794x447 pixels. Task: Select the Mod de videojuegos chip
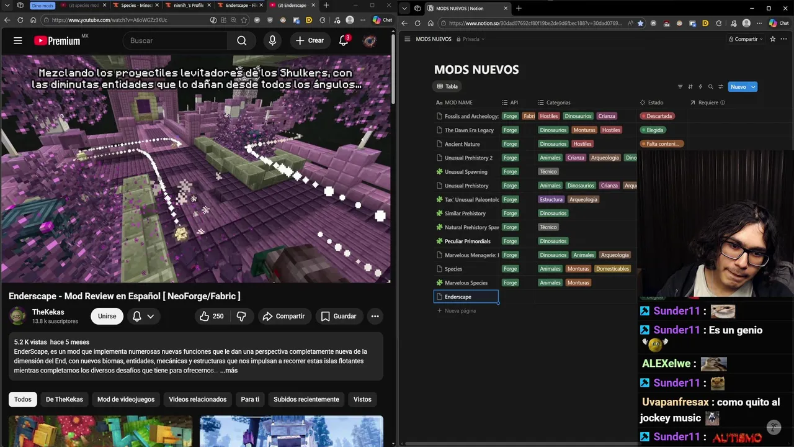tap(126, 399)
